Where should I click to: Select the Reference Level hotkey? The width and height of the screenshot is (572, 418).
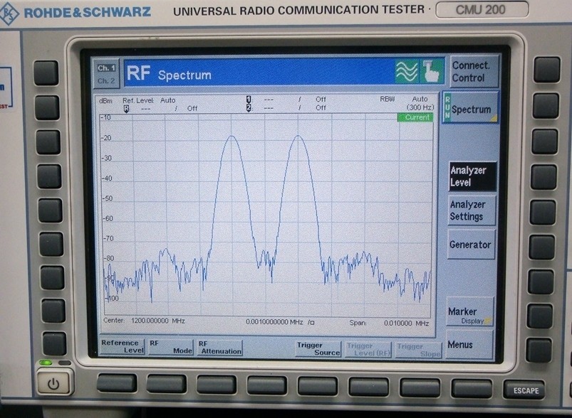point(122,346)
